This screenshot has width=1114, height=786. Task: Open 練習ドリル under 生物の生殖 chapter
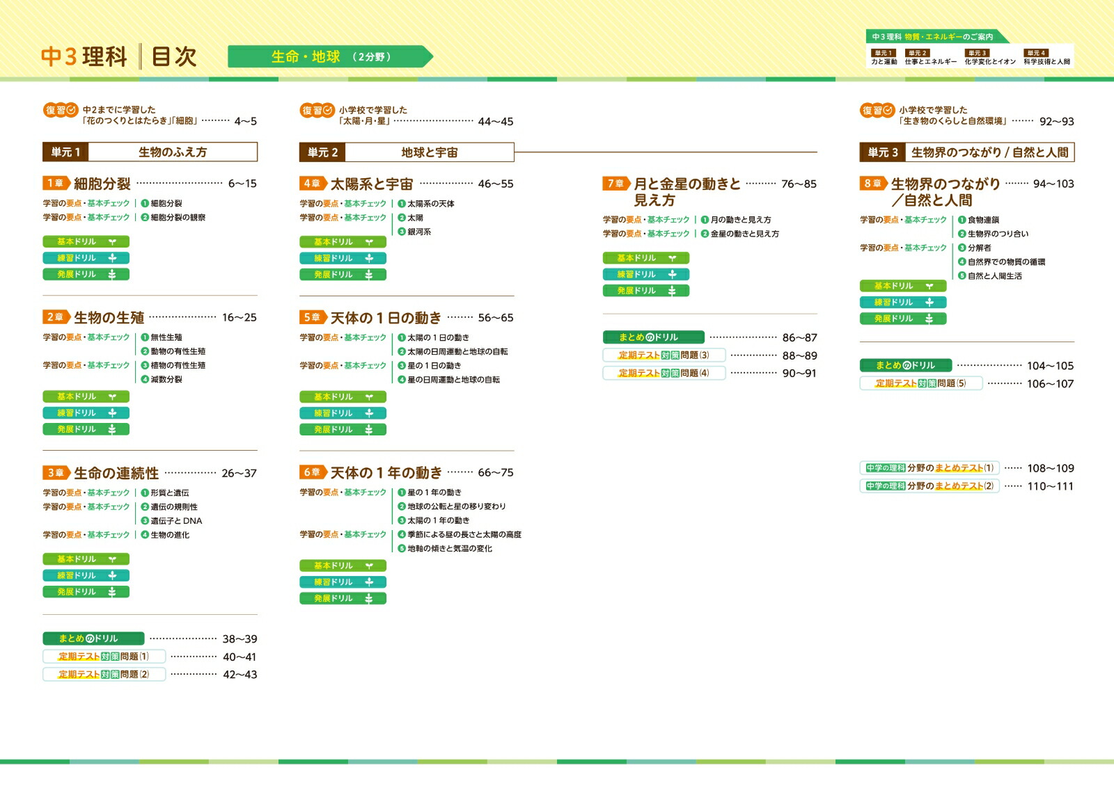point(86,413)
